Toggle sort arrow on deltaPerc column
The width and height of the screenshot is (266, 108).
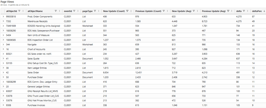(264, 11)
